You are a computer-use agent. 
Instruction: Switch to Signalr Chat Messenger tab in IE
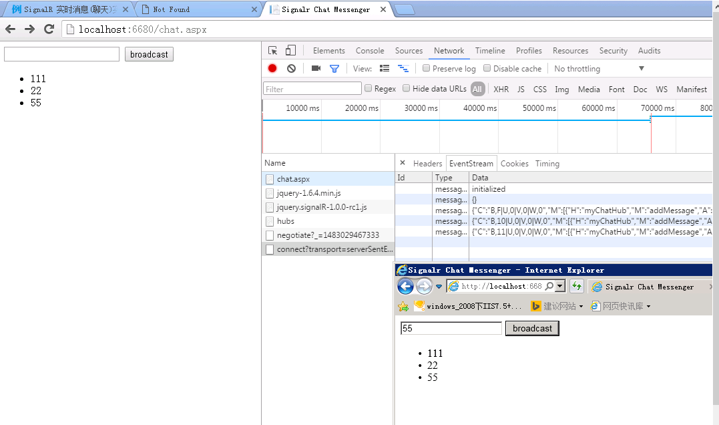pyautogui.click(x=650, y=287)
